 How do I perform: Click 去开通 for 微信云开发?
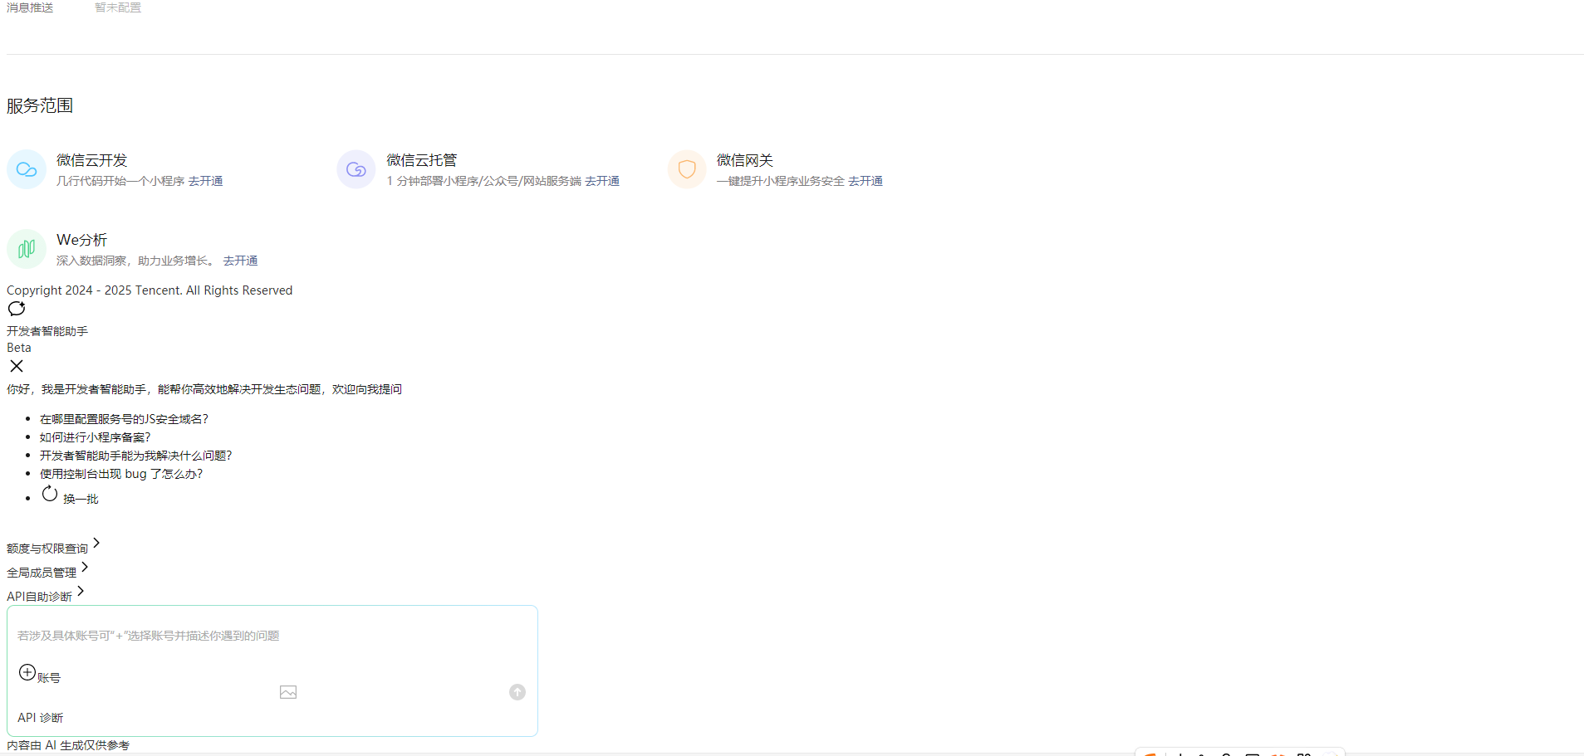tap(205, 181)
